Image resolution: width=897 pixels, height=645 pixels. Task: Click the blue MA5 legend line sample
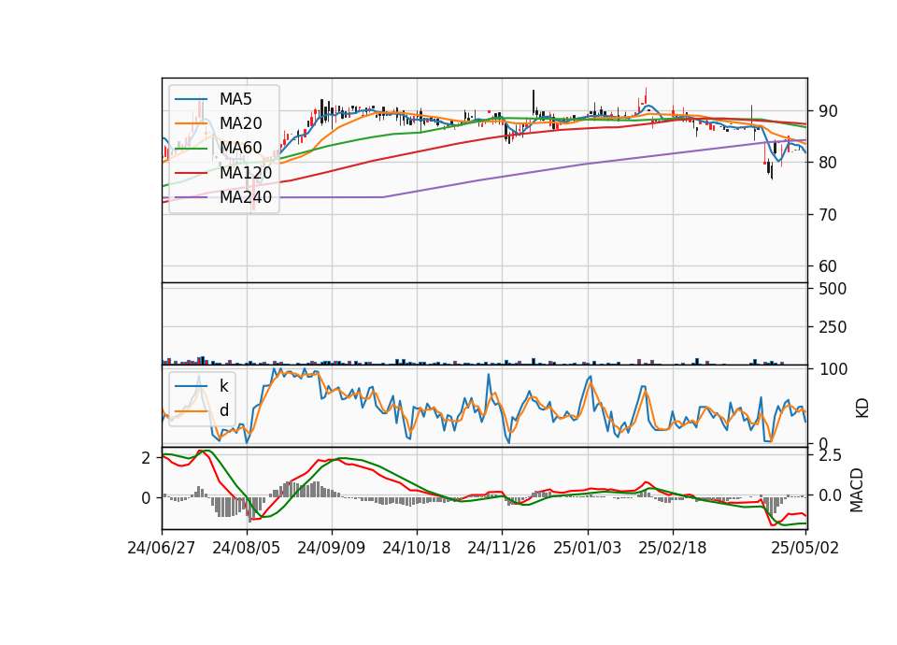[191, 99]
